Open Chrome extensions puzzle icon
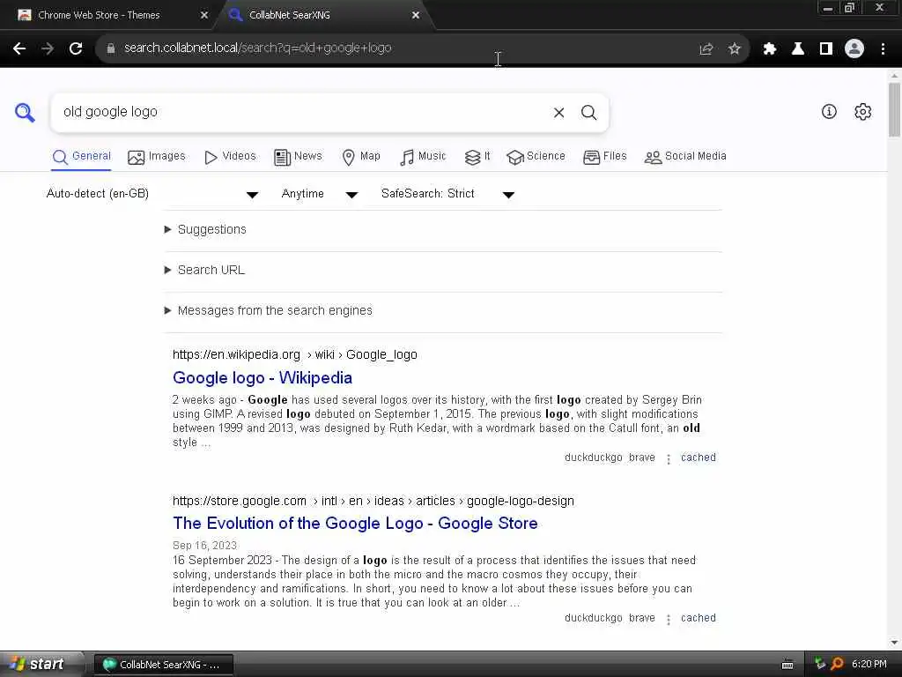 point(770,49)
